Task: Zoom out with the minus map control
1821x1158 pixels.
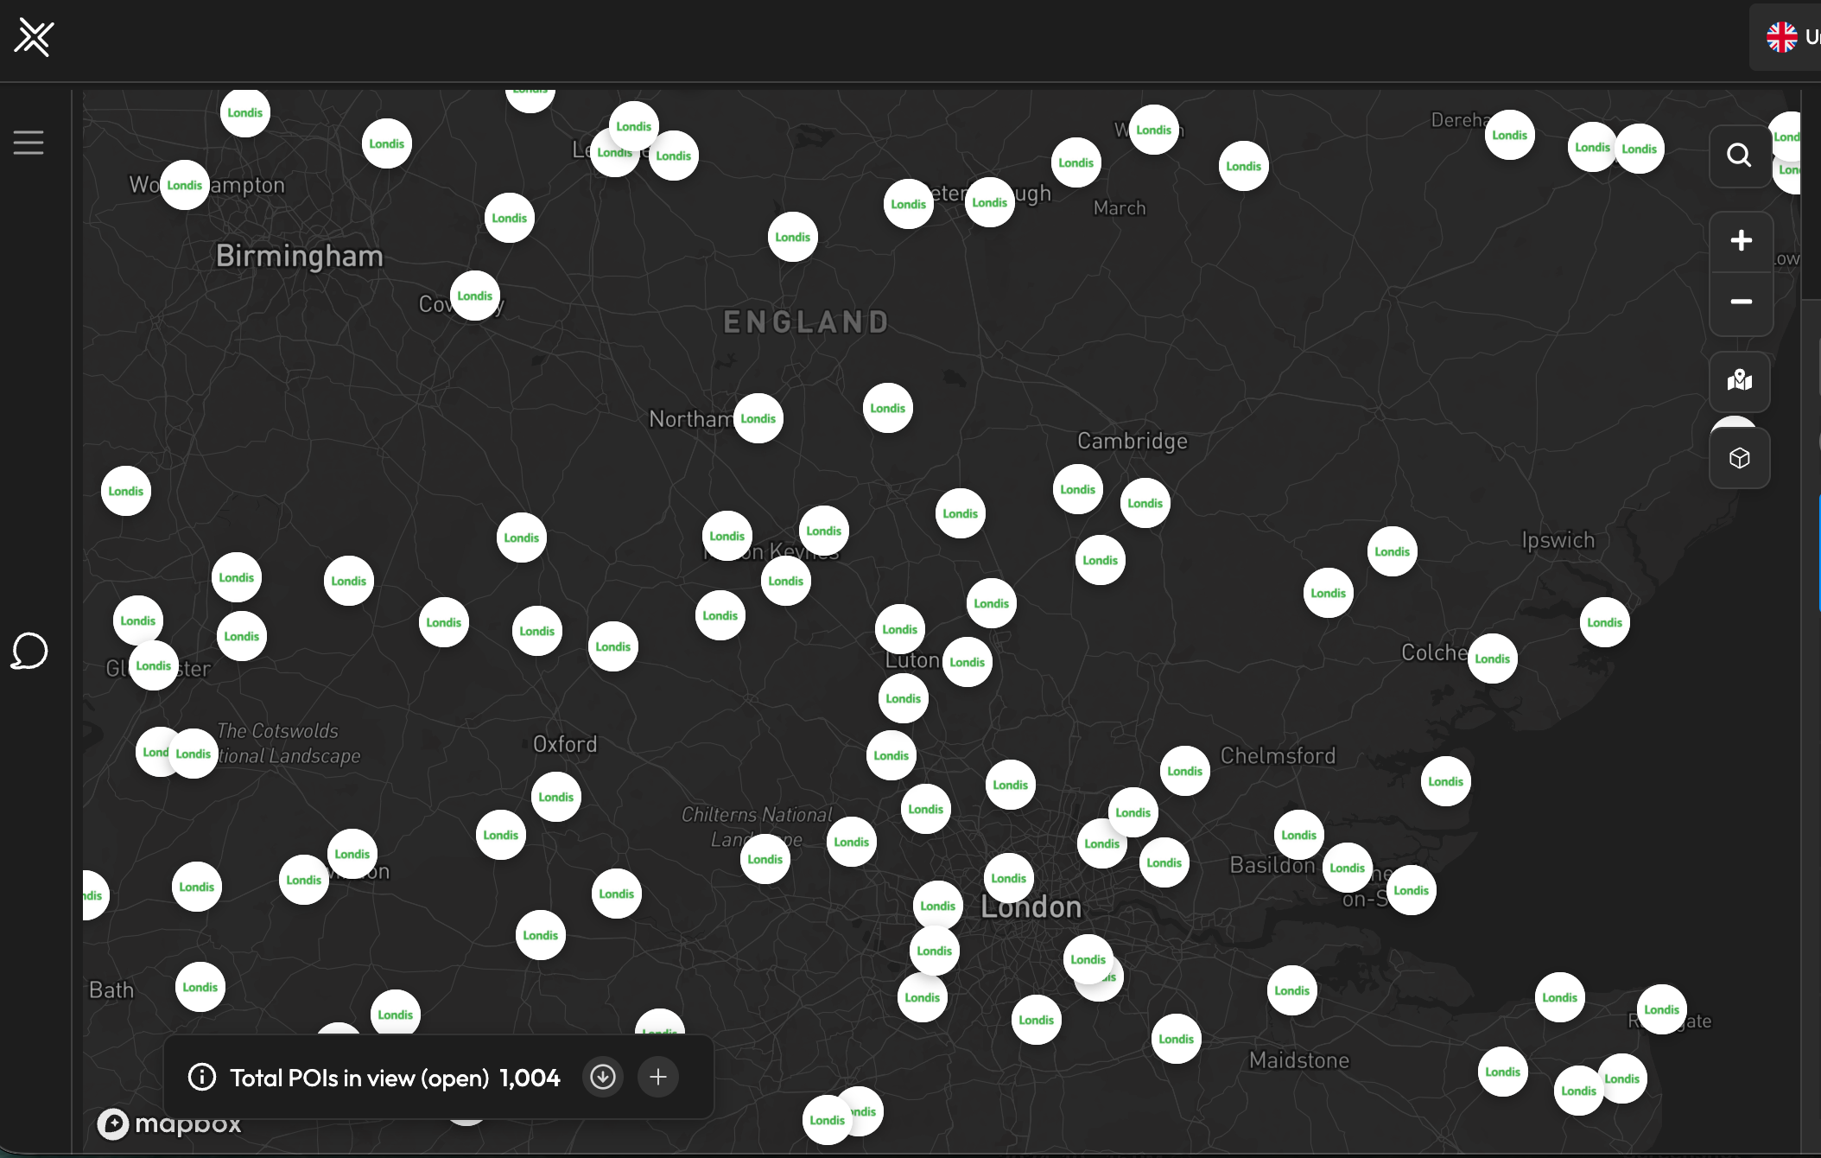Action: click(x=1741, y=302)
